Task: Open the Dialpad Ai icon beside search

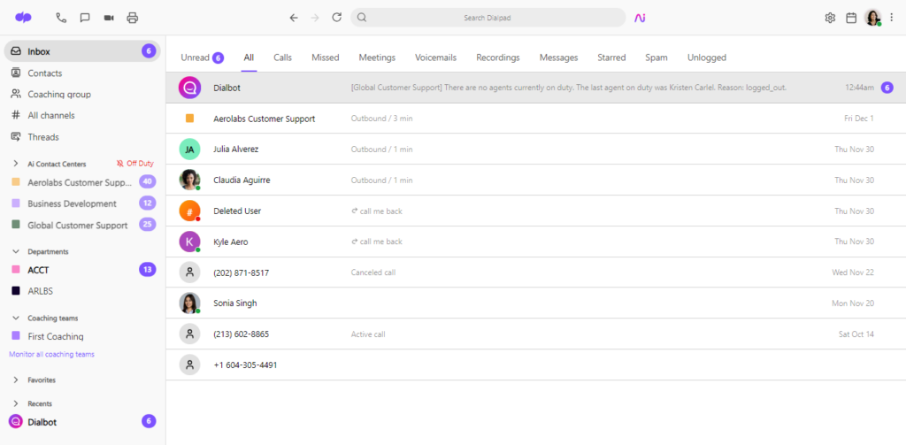Action: 640,18
